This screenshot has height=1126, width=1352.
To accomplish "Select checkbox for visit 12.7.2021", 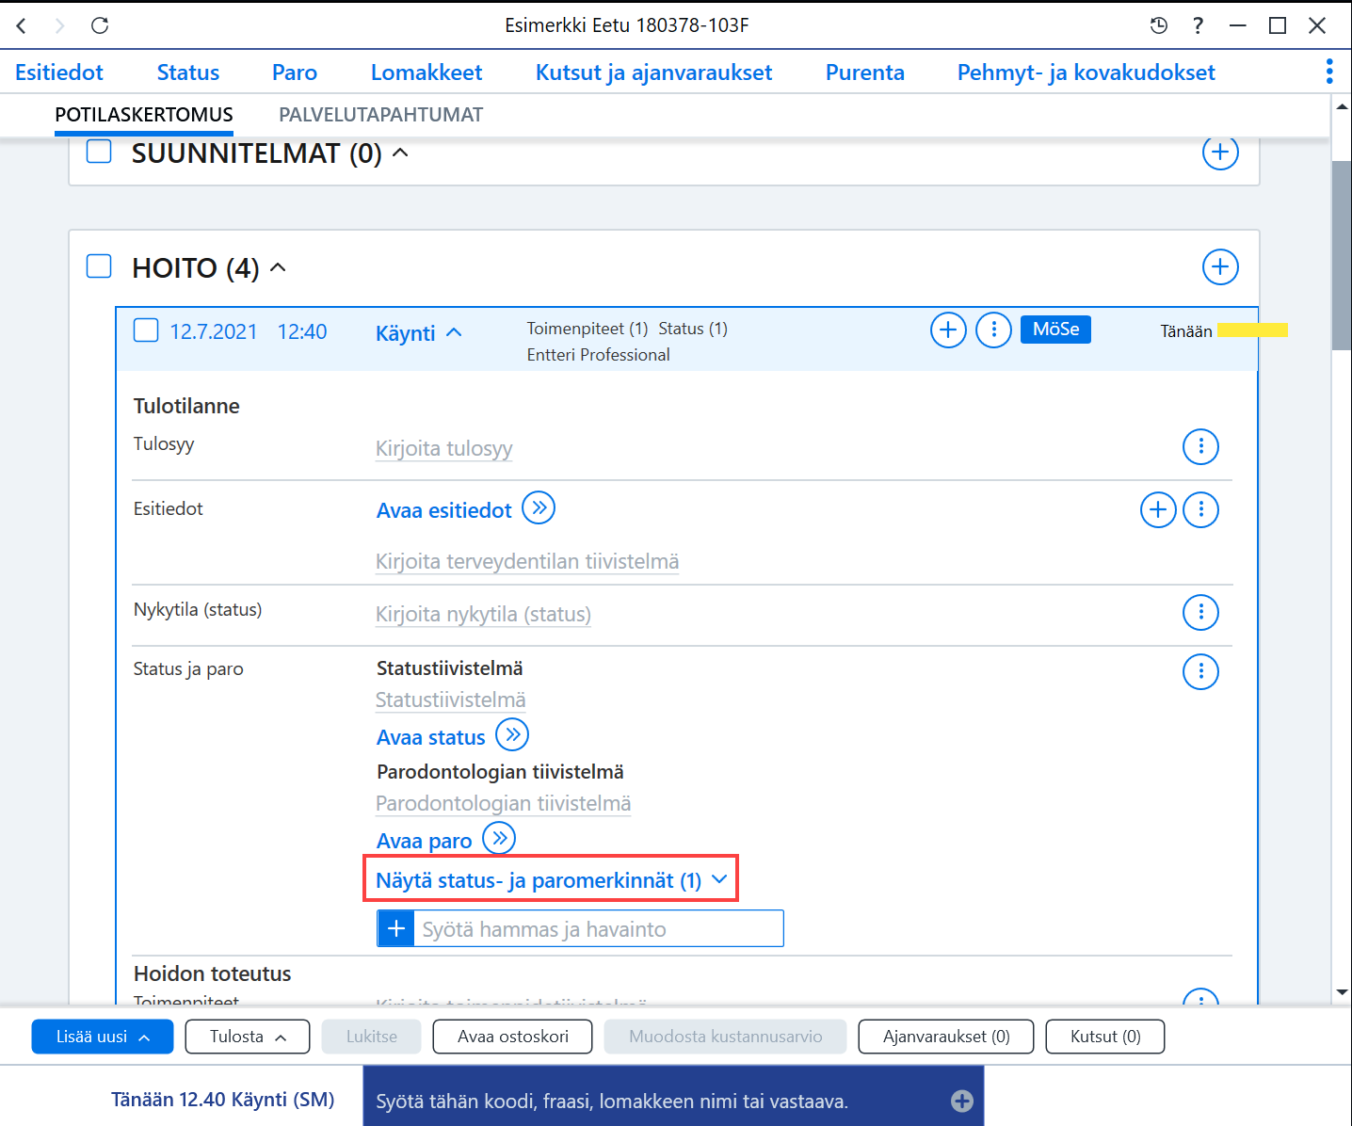I will point(146,330).
